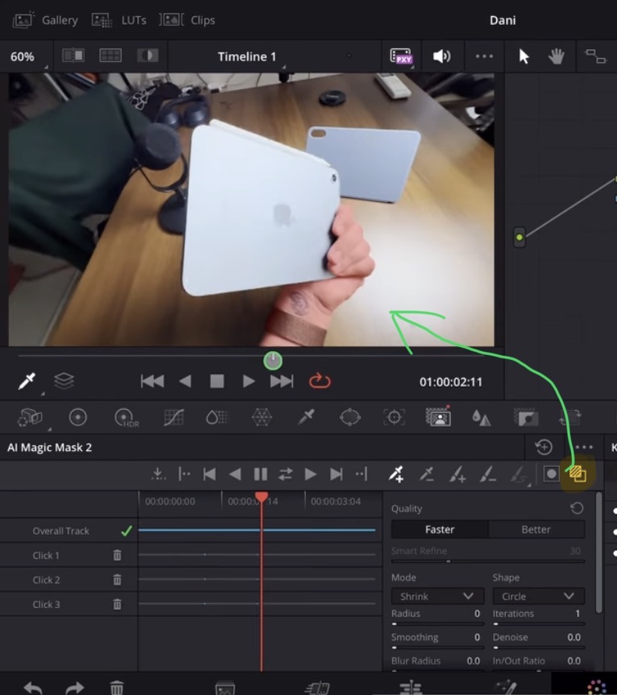Open the viewer three-dot options menu
617x695 pixels.
tap(484, 56)
